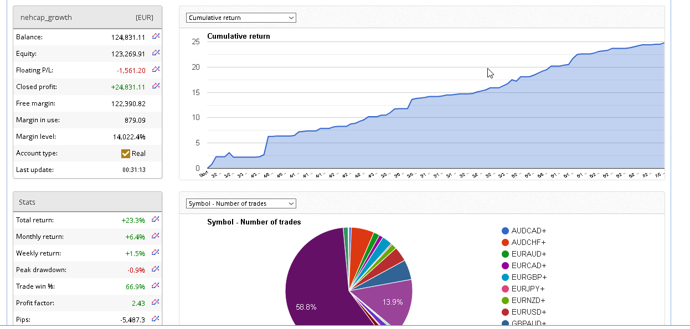690x329 pixels.
Task: Toggle EURGBP+ legend item
Action: point(523,277)
